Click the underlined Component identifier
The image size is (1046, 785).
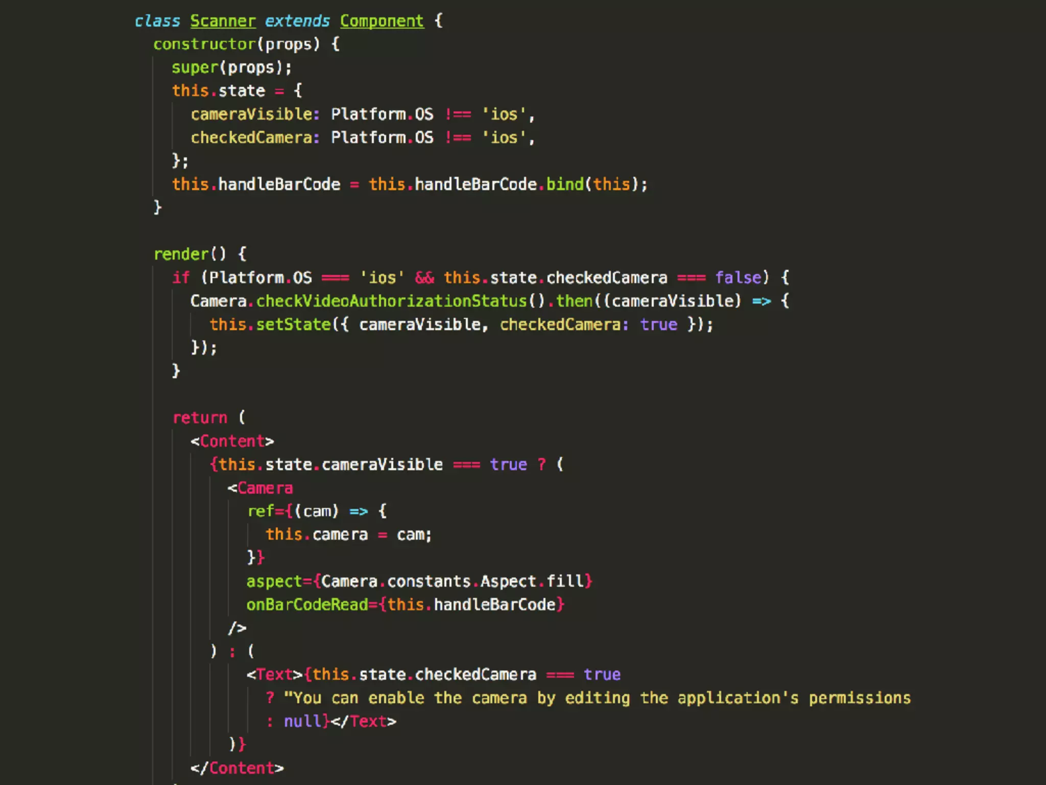pyautogui.click(x=382, y=21)
